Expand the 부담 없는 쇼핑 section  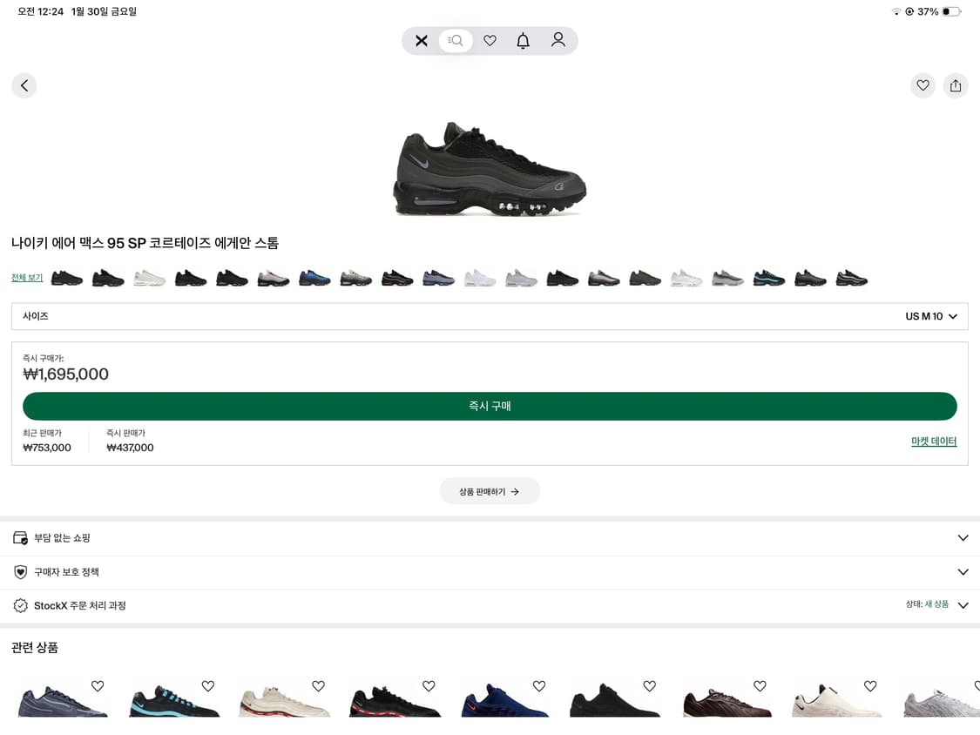(490, 538)
